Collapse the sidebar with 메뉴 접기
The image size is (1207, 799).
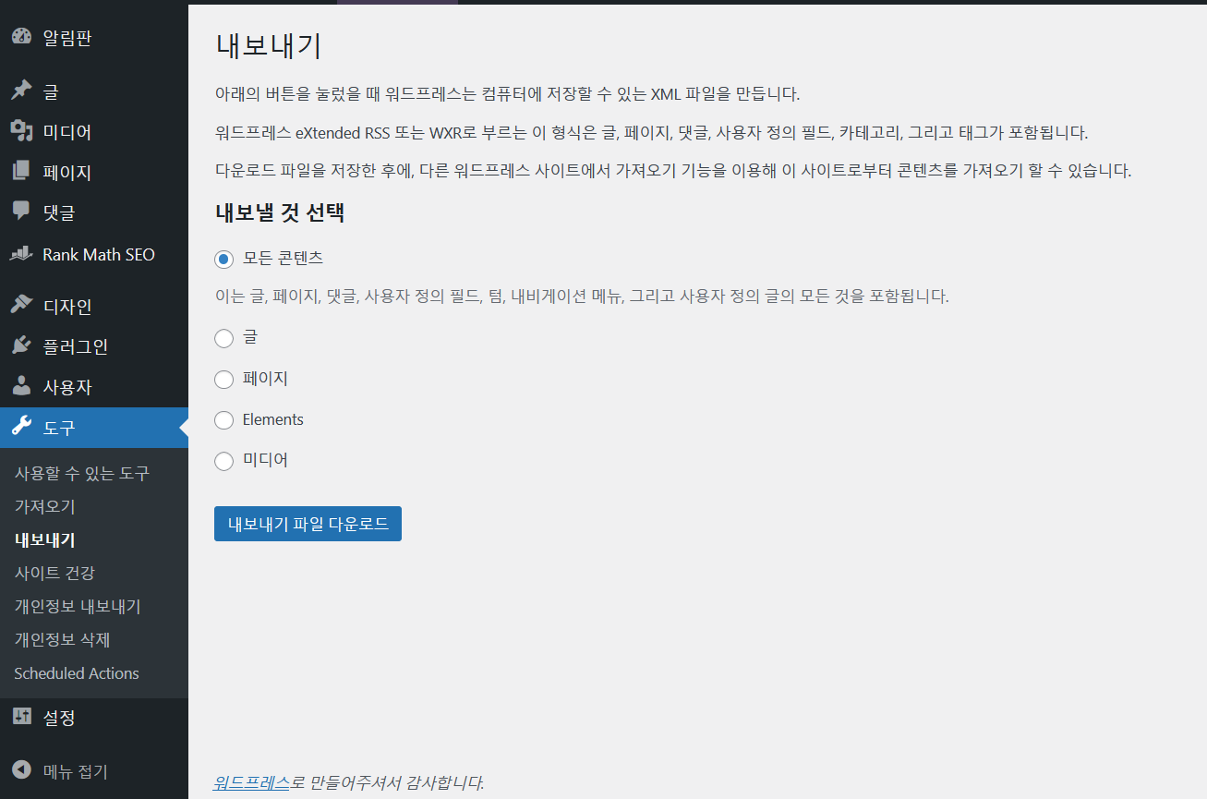[x=20, y=770]
